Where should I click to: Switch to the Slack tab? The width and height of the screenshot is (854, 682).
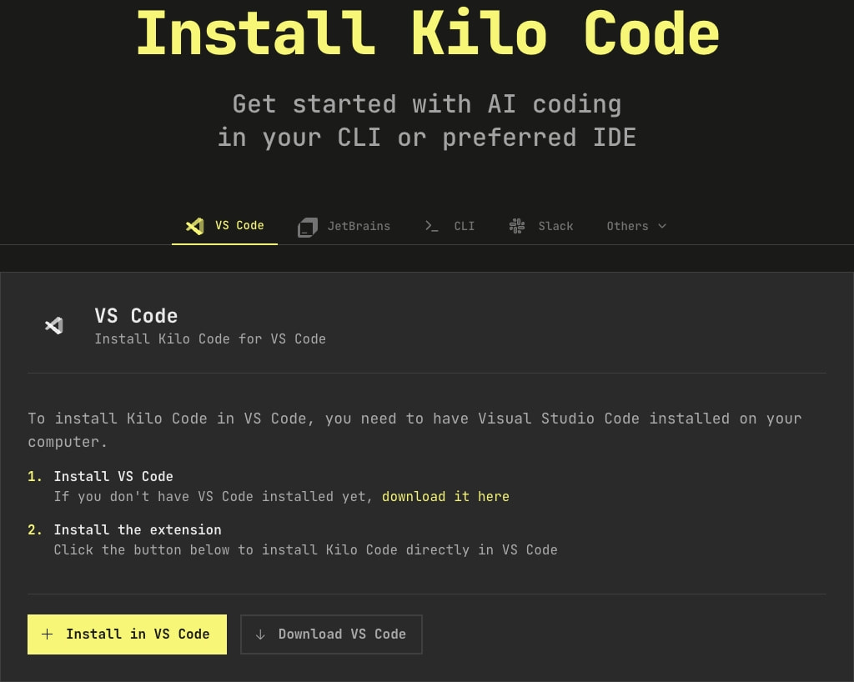tap(540, 227)
